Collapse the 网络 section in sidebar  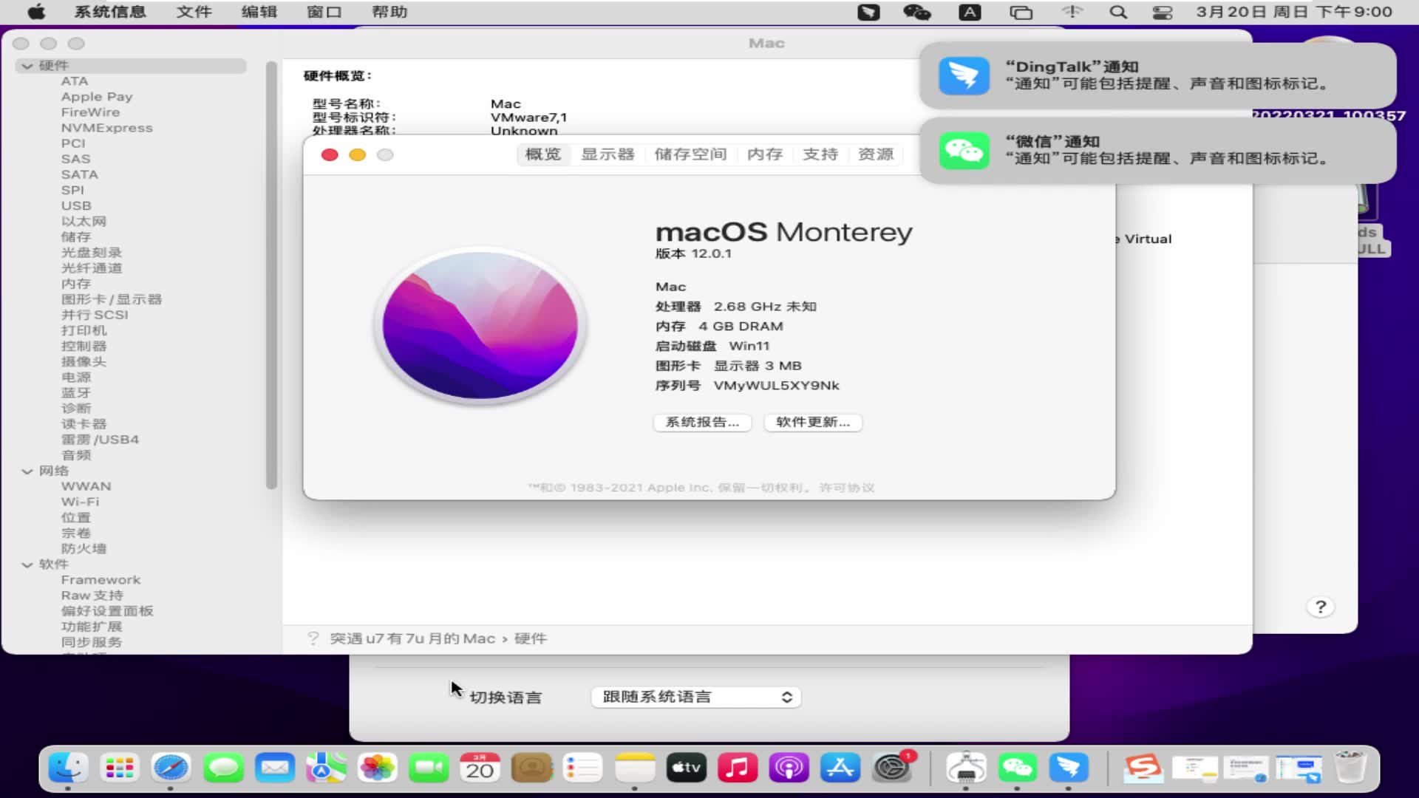(x=27, y=471)
